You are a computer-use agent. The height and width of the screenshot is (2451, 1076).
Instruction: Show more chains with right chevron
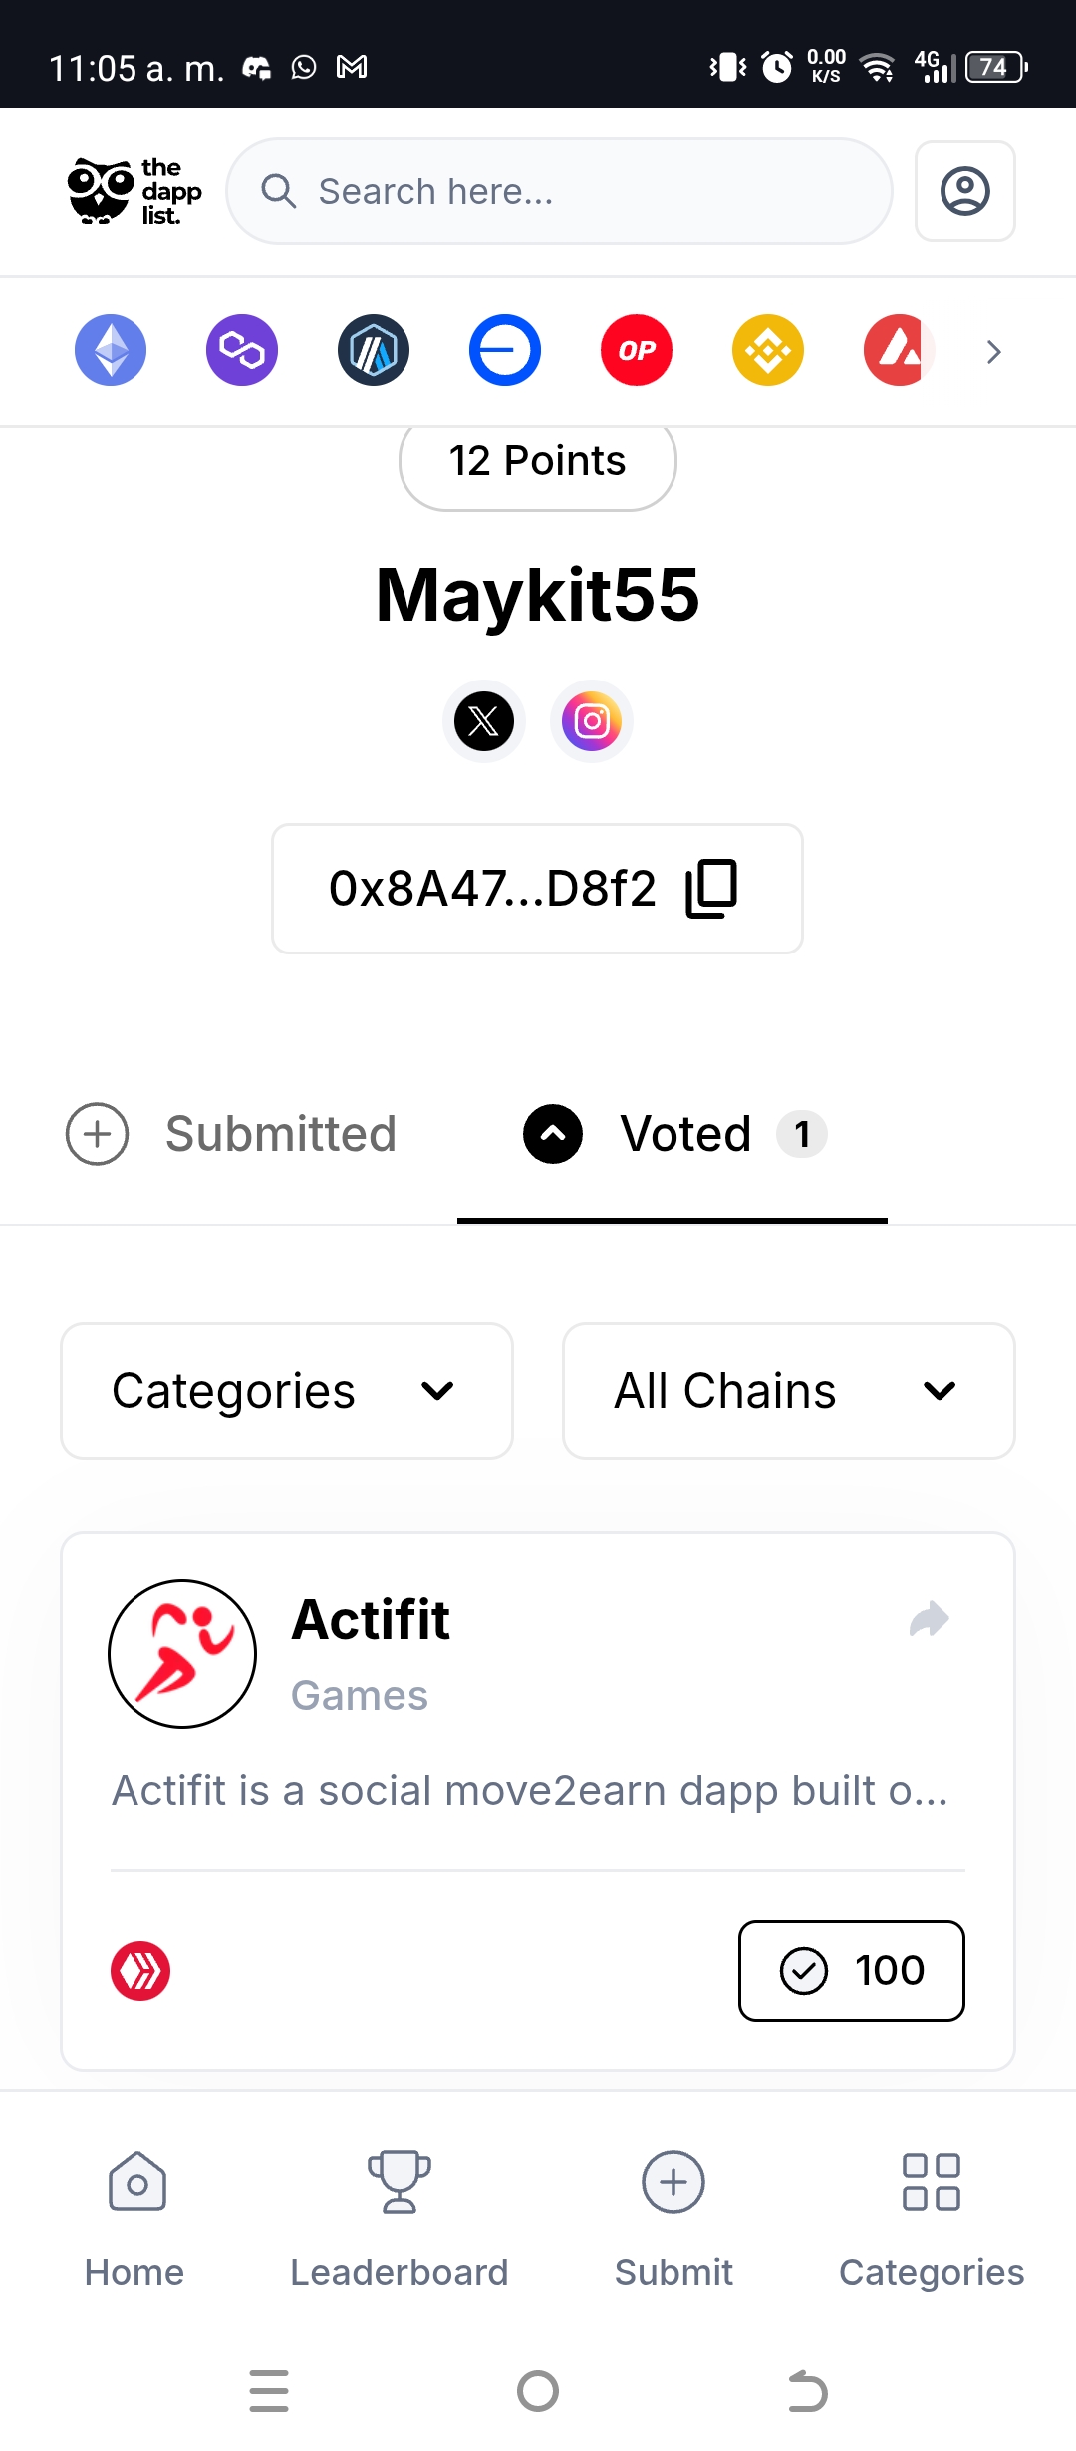click(x=993, y=352)
